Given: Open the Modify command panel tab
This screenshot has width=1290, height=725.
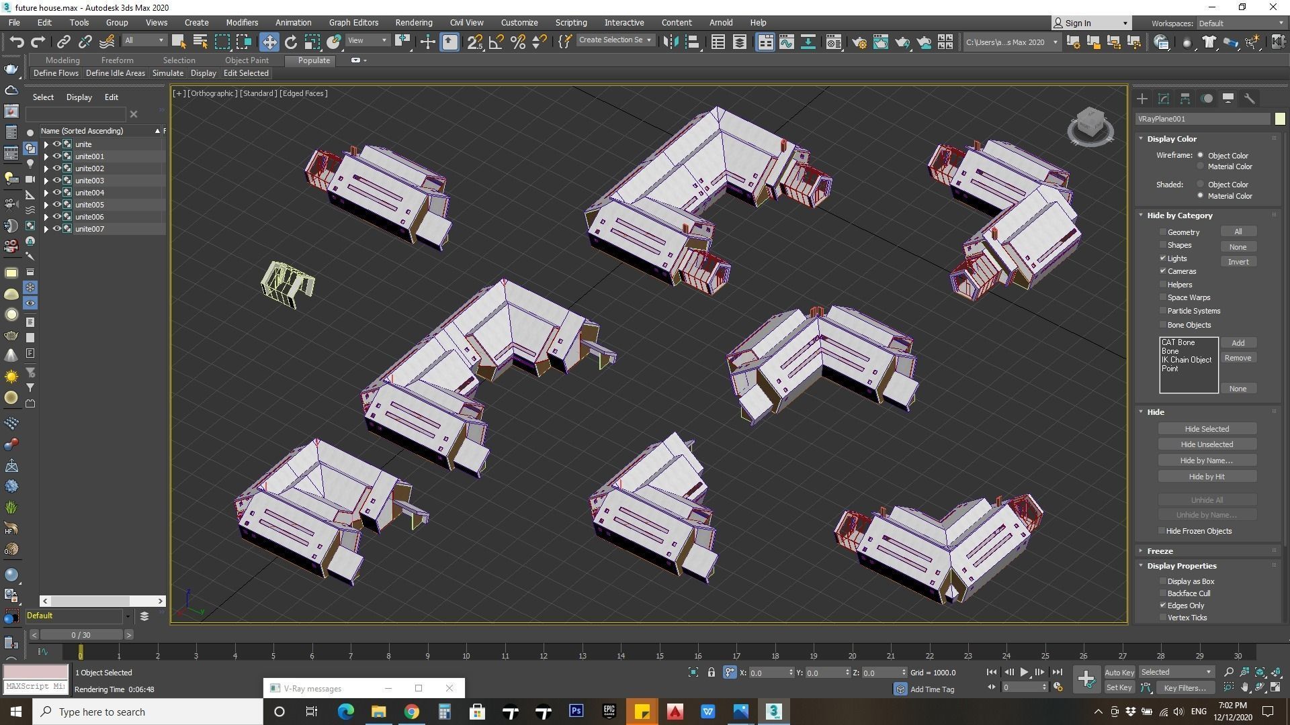Looking at the screenshot, I should click(1164, 99).
